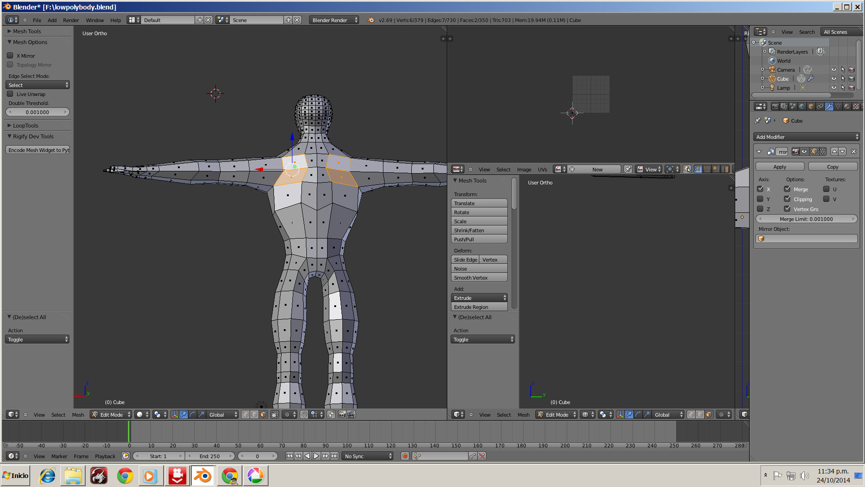Open the Render menu
This screenshot has width=865, height=487.
pyautogui.click(x=71, y=20)
